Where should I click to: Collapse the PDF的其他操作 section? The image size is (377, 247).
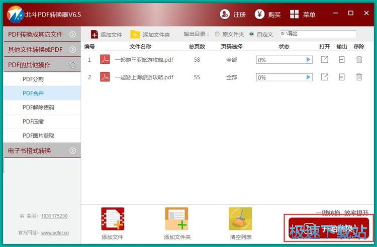coord(42,65)
